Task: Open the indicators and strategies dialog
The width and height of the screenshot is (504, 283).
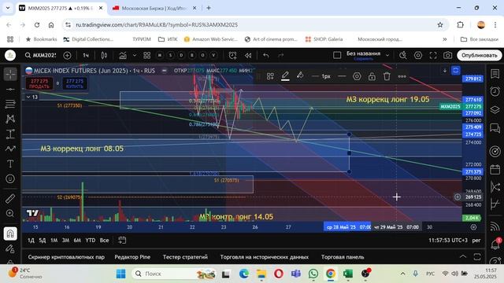Action: pos(123,55)
